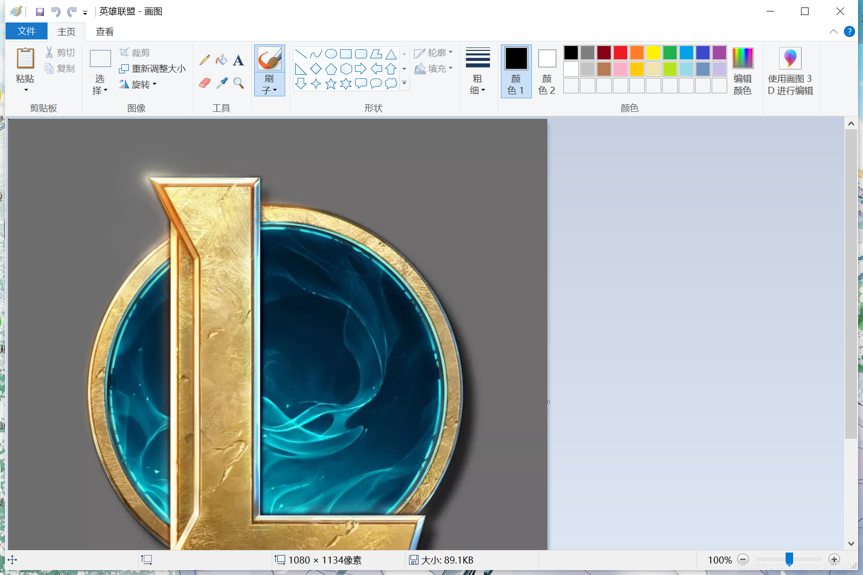Open Paint Help question mark icon
The width and height of the screenshot is (863, 575).
click(x=849, y=31)
